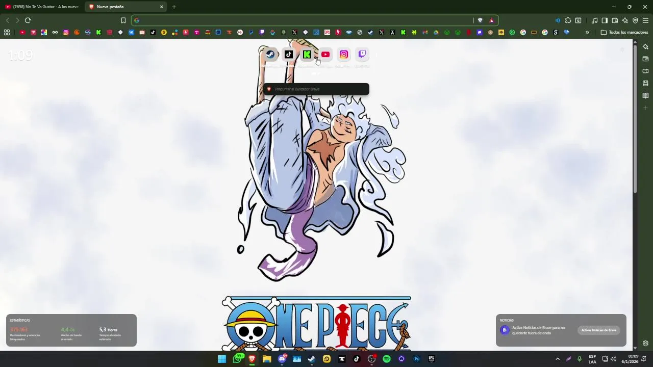The image size is (653, 367).
Task: Open Leo AI in the right sidebar
Action: pyautogui.click(x=645, y=46)
